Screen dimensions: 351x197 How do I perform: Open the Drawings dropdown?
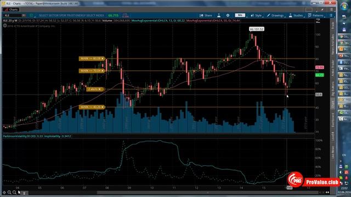click(275, 15)
